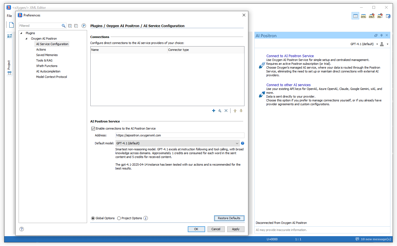The width and height of the screenshot is (397, 246).
Task: Click the collapse all tree icon
Action: click(x=76, y=26)
